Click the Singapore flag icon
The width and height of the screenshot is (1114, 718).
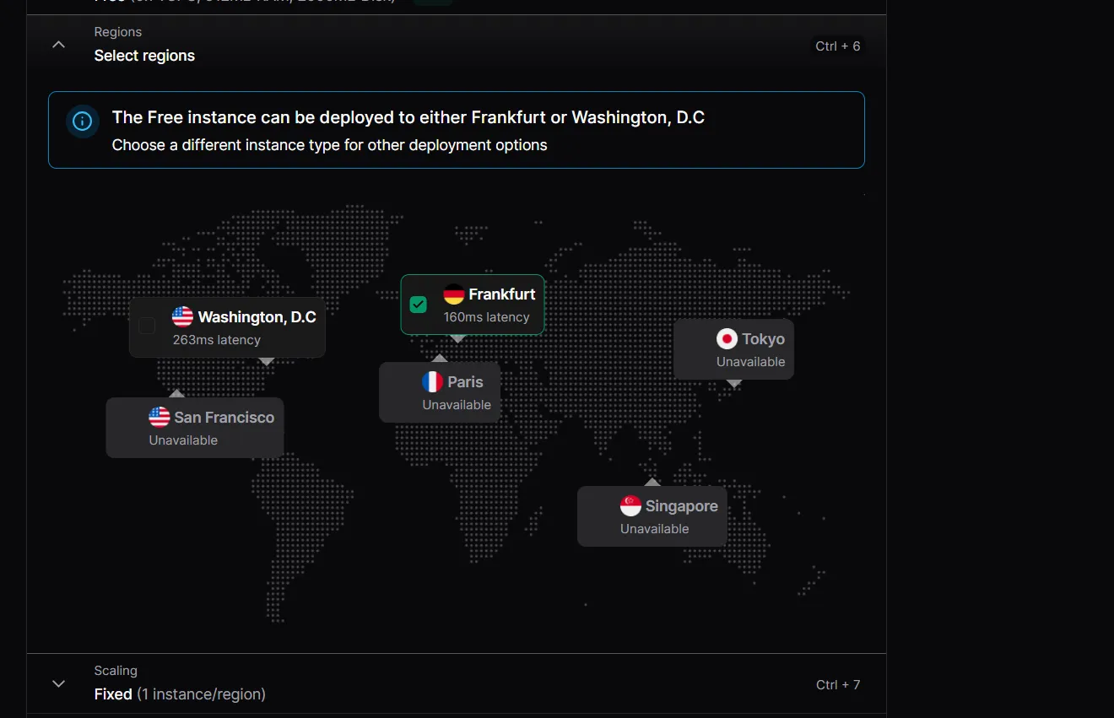[x=630, y=506]
